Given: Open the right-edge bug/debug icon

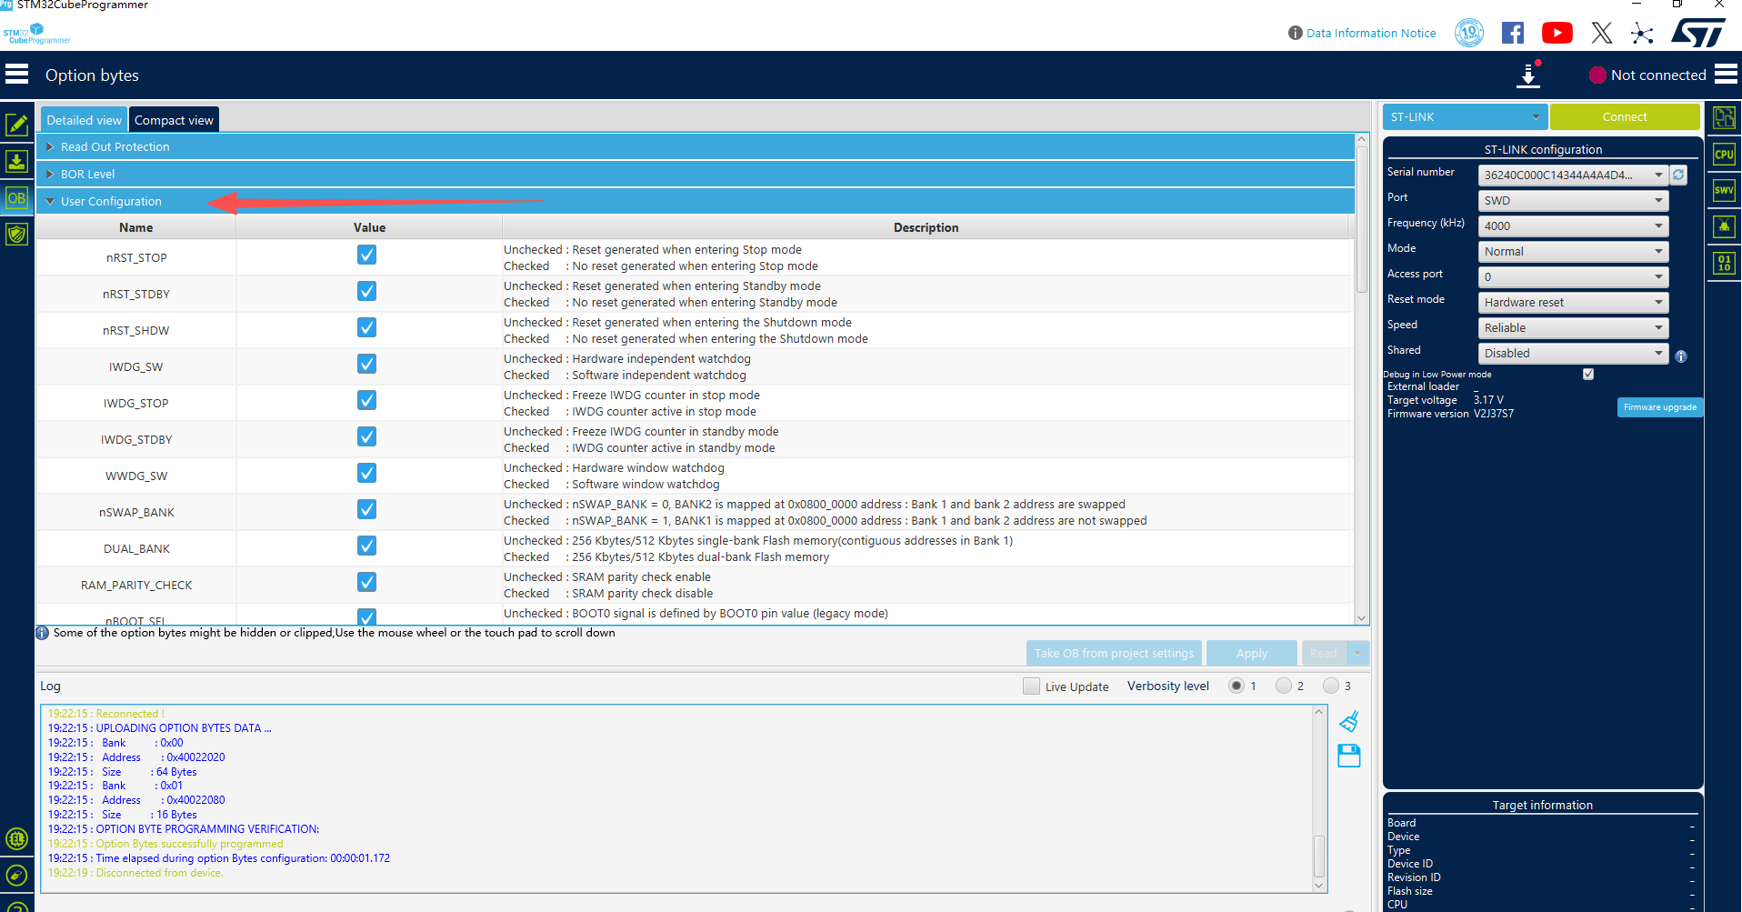Looking at the screenshot, I should 1724,226.
